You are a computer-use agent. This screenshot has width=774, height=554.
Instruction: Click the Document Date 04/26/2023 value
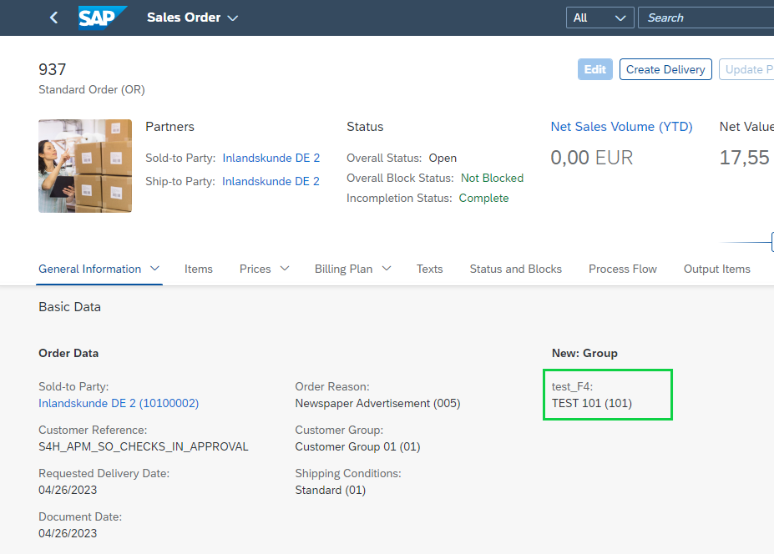click(68, 533)
